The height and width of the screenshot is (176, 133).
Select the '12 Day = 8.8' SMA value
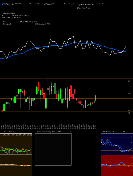(x=9, y=5)
